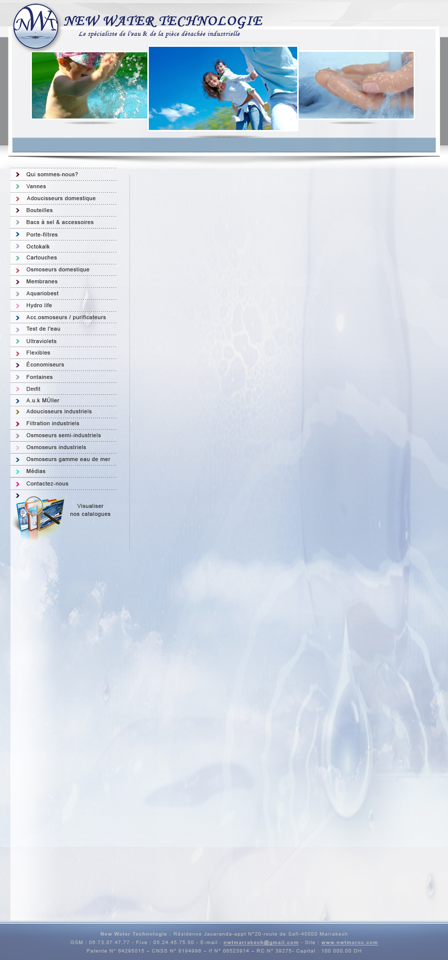Go to Bouteilles section

pyautogui.click(x=39, y=210)
